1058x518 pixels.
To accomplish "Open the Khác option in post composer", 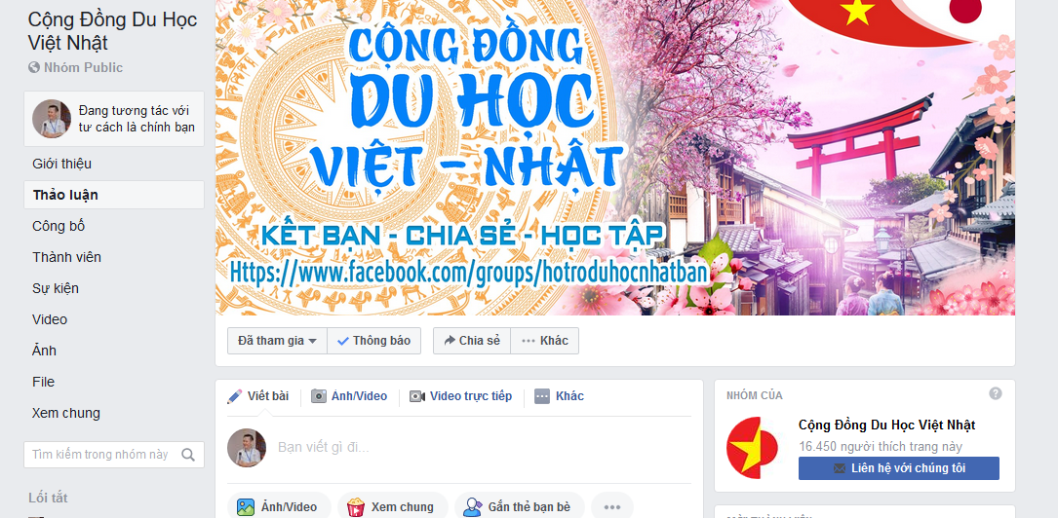I will (x=560, y=396).
